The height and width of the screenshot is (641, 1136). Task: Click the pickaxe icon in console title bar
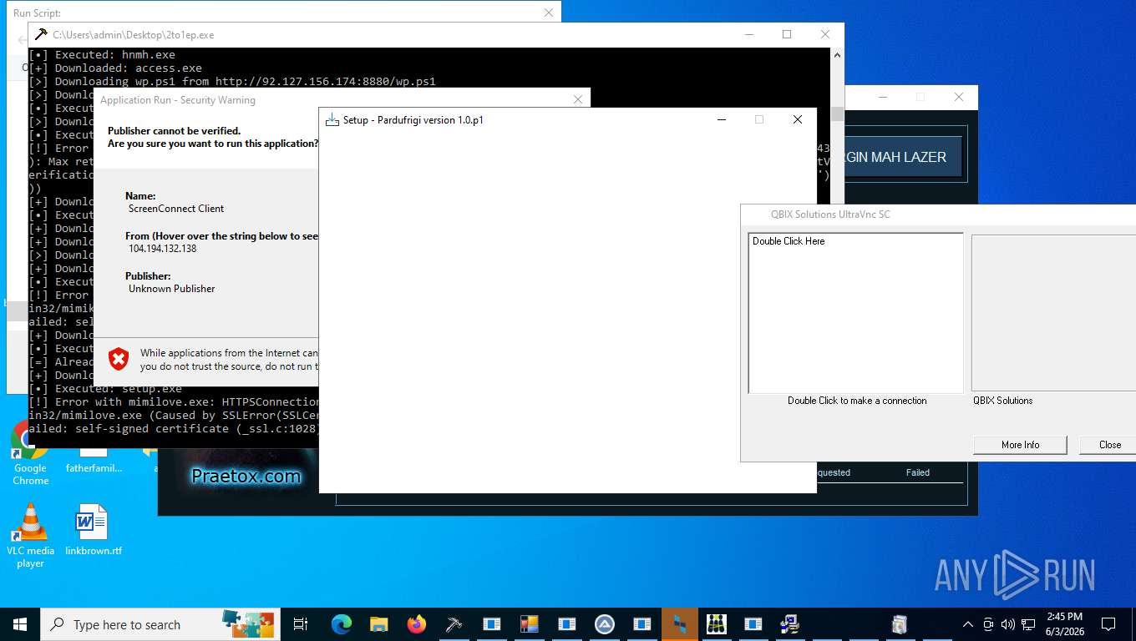40,34
